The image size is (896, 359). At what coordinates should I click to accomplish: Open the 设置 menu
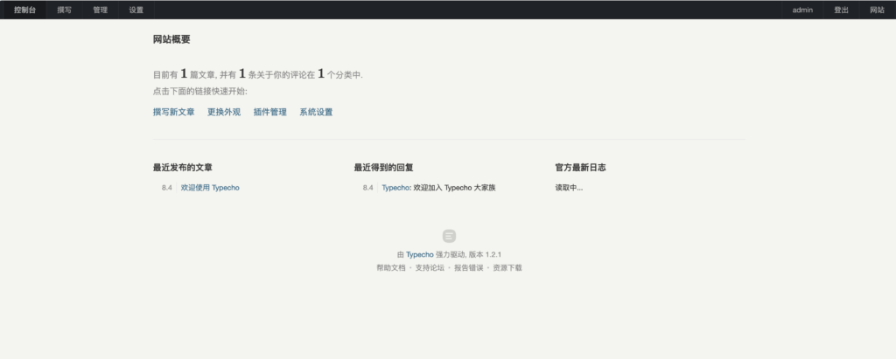coord(136,10)
